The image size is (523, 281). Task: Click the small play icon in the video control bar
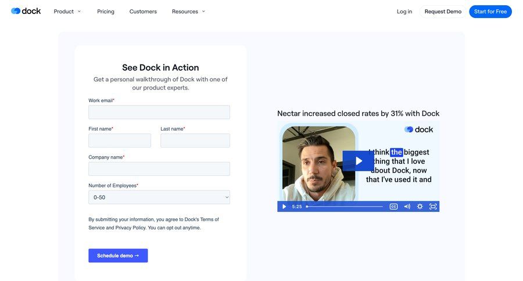[x=284, y=206]
